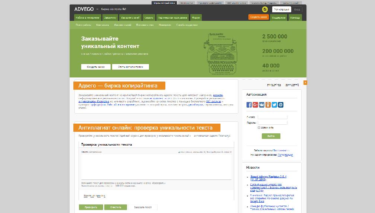Open news mentioning 'Google Docs'
The image size is (375, 213).
tap(272, 198)
